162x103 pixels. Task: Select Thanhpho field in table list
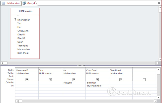(x=23, y=45)
